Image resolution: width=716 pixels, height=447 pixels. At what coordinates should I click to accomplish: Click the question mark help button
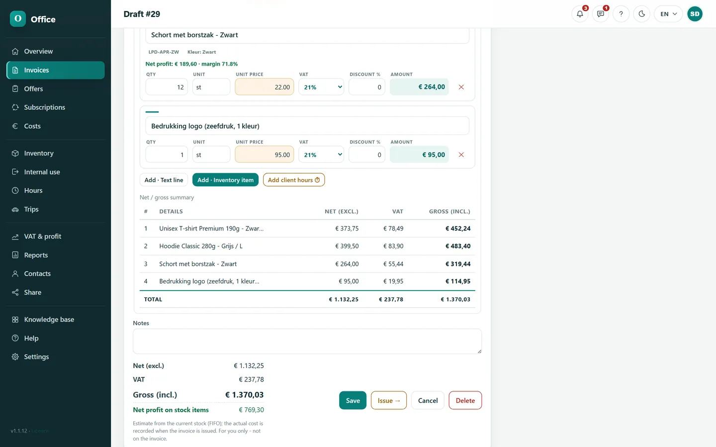point(621,14)
